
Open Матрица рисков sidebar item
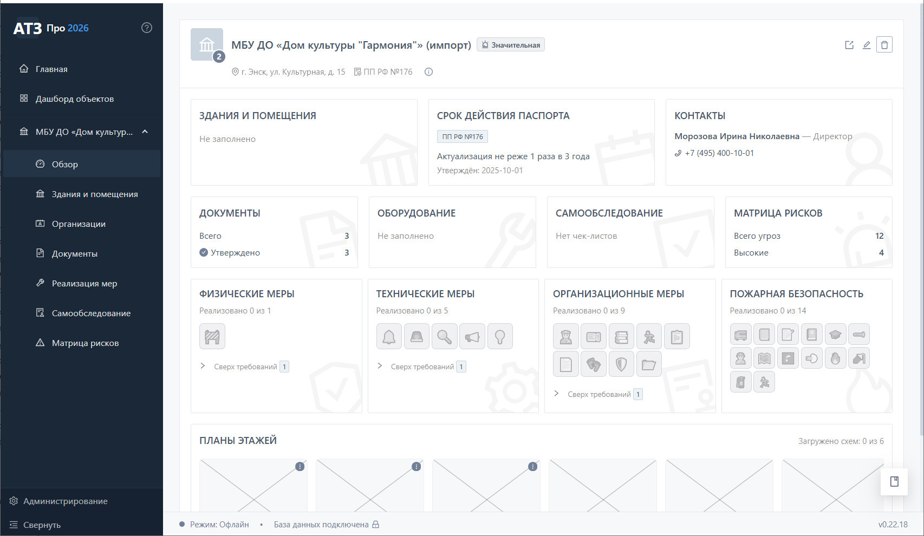[81, 343]
